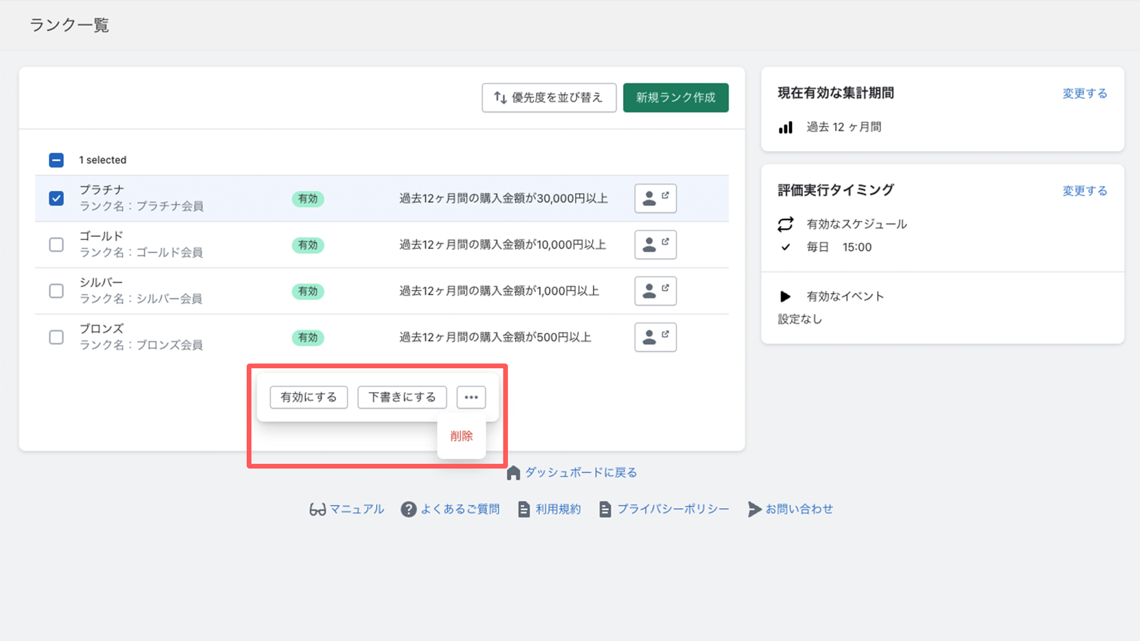Screen dimensions: 1140x641
Task: Click ランク名：プラチナ会員 text
Action: click(x=141, y=206)
